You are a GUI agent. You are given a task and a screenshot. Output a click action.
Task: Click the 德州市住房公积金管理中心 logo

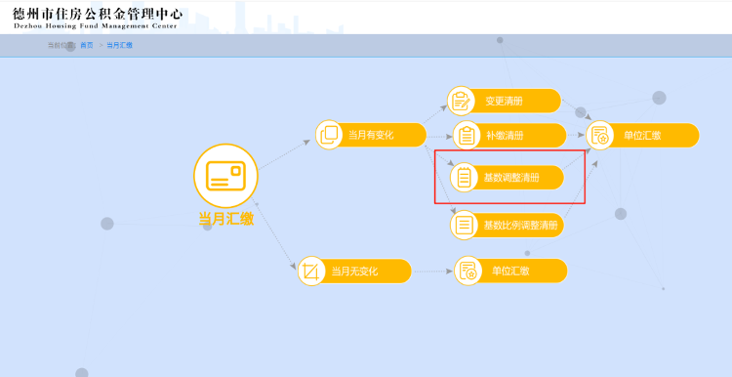click(97, 18)
